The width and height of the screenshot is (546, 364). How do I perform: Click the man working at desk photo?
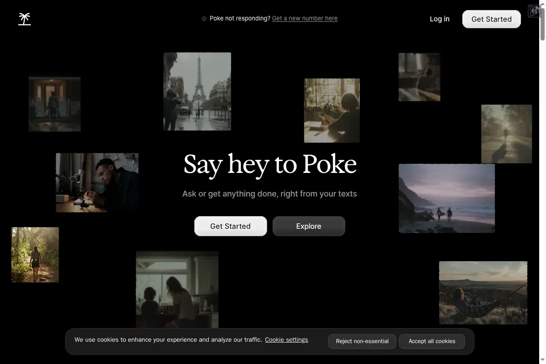(x=97, y=182)
